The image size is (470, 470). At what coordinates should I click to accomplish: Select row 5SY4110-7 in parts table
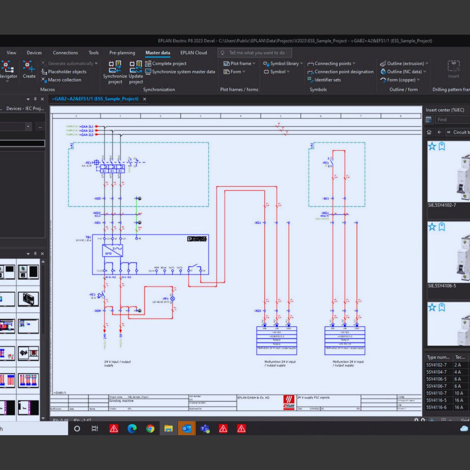pos(448,393)
